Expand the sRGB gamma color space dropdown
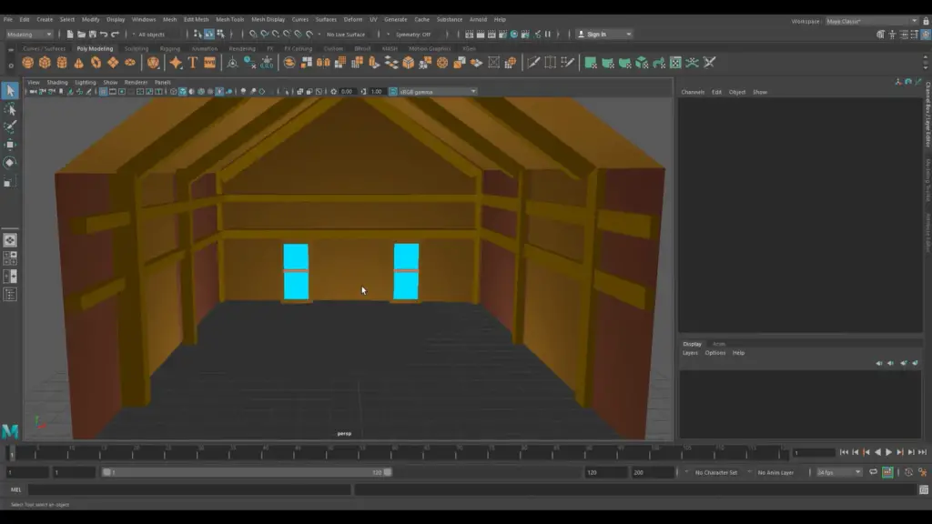Viewport: 932px width, 524px height. click(x=437, y=91)
